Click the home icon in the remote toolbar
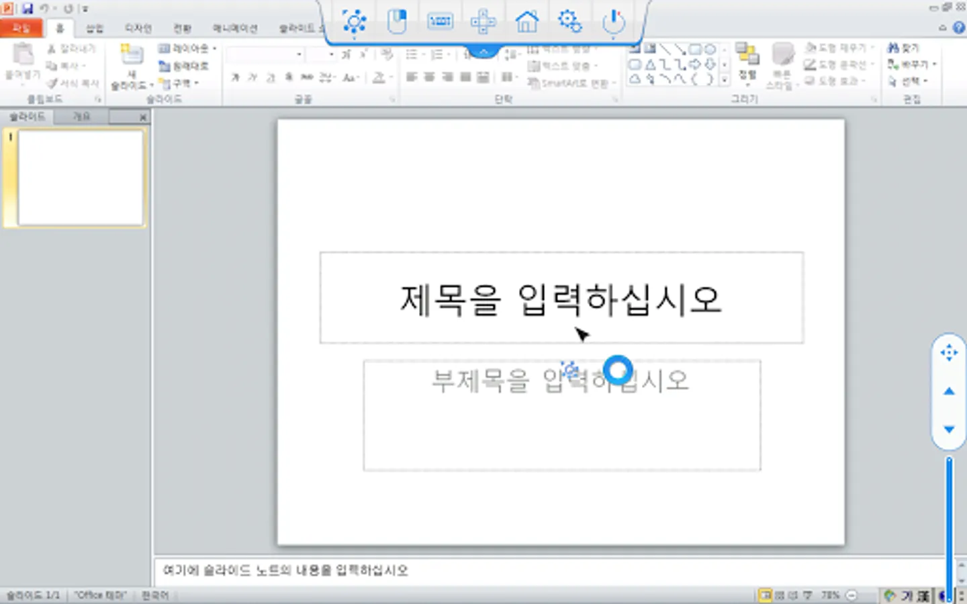The image size is (967, 604). coord(526,21)
